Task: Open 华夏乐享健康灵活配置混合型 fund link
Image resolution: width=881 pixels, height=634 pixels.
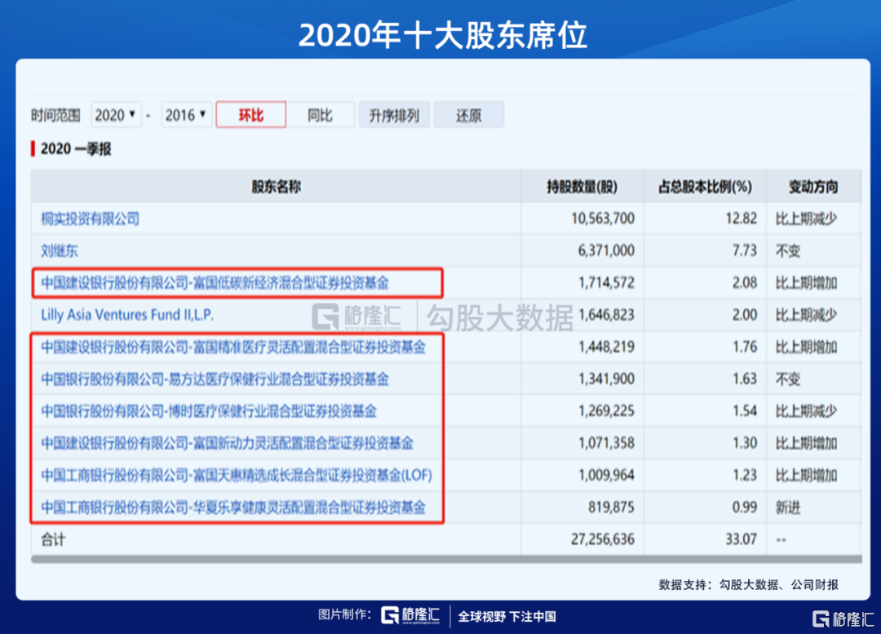Action: 233,508
